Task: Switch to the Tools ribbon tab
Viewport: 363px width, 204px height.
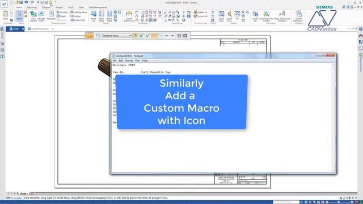Action: pos(70,7)
